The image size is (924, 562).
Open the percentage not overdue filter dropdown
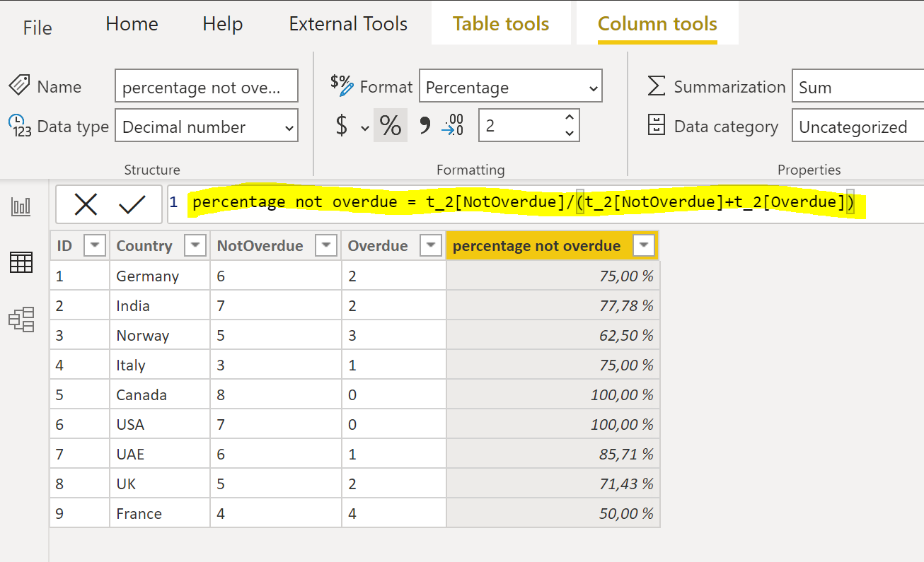[x=644, y=246]
